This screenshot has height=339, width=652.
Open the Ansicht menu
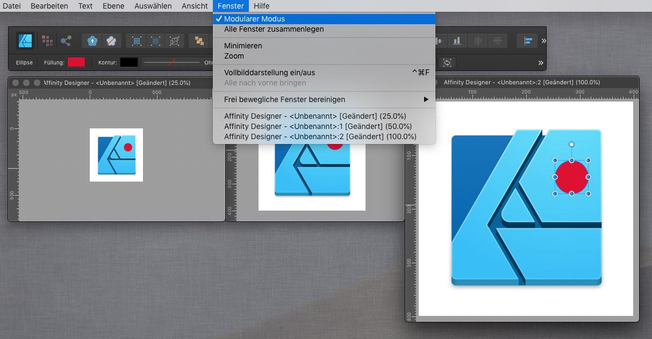pos(195,6)
